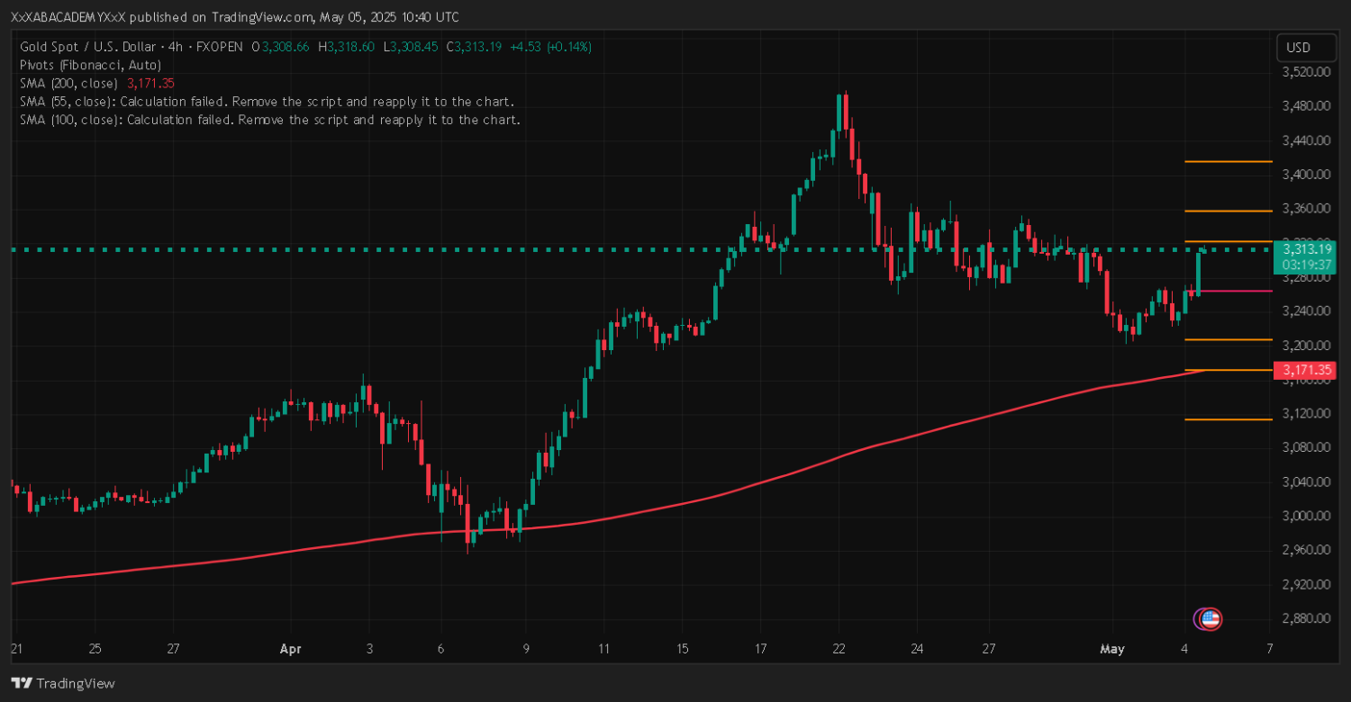
Task: Click the purple event circle behind the flag
Action: [1199, 618]
